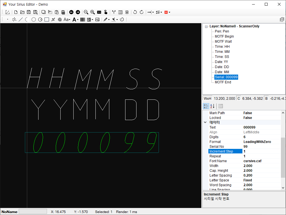286x215 pixels.
Task: Select the 'Time: HH' tree item
Action: [x=222, y=47]
